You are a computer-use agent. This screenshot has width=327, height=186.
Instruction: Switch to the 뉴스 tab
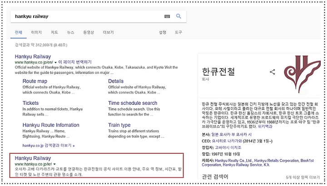[x=70, y=32]
